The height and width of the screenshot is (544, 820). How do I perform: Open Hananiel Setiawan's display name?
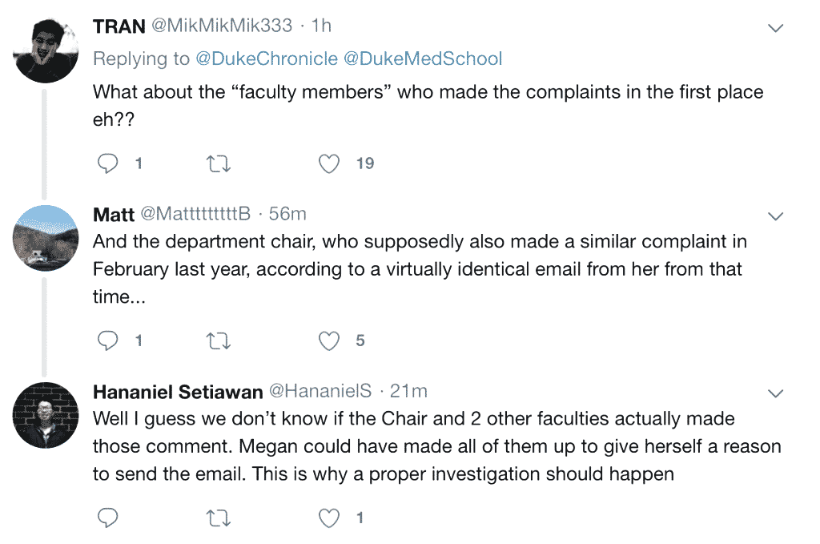pos(178,392)
